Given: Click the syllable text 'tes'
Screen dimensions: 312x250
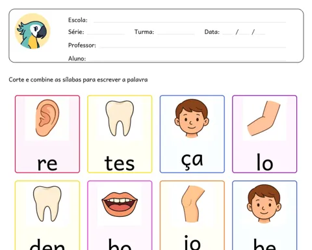Looking at the screenshot, I should pos(120,163).
